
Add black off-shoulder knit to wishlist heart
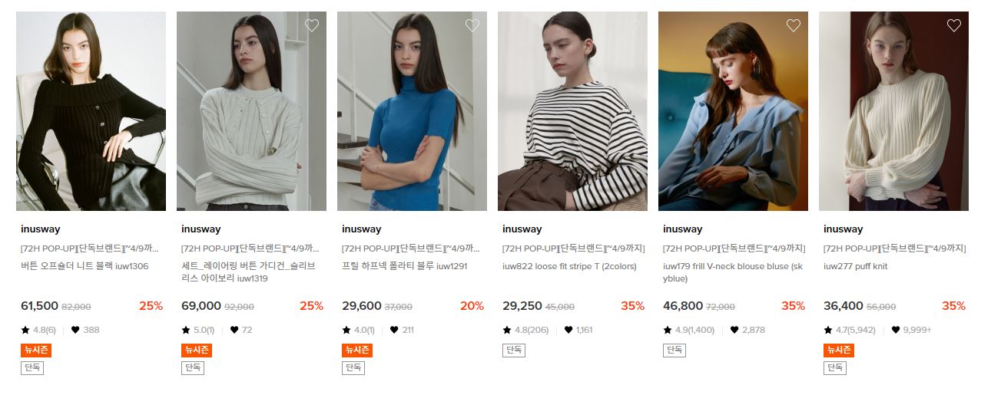pyautogui.click(x=151, y=25)
